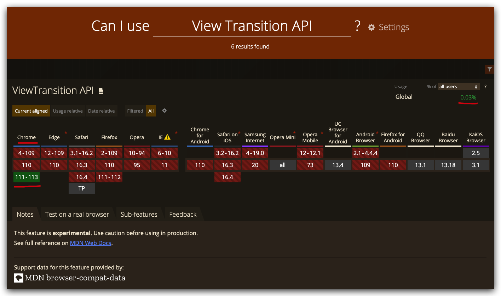Screen dimensions: 501x296
Task: Select the Opera Mini all cell
Action: click(283, 165)
